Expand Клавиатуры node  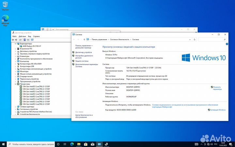coord(15,56)
